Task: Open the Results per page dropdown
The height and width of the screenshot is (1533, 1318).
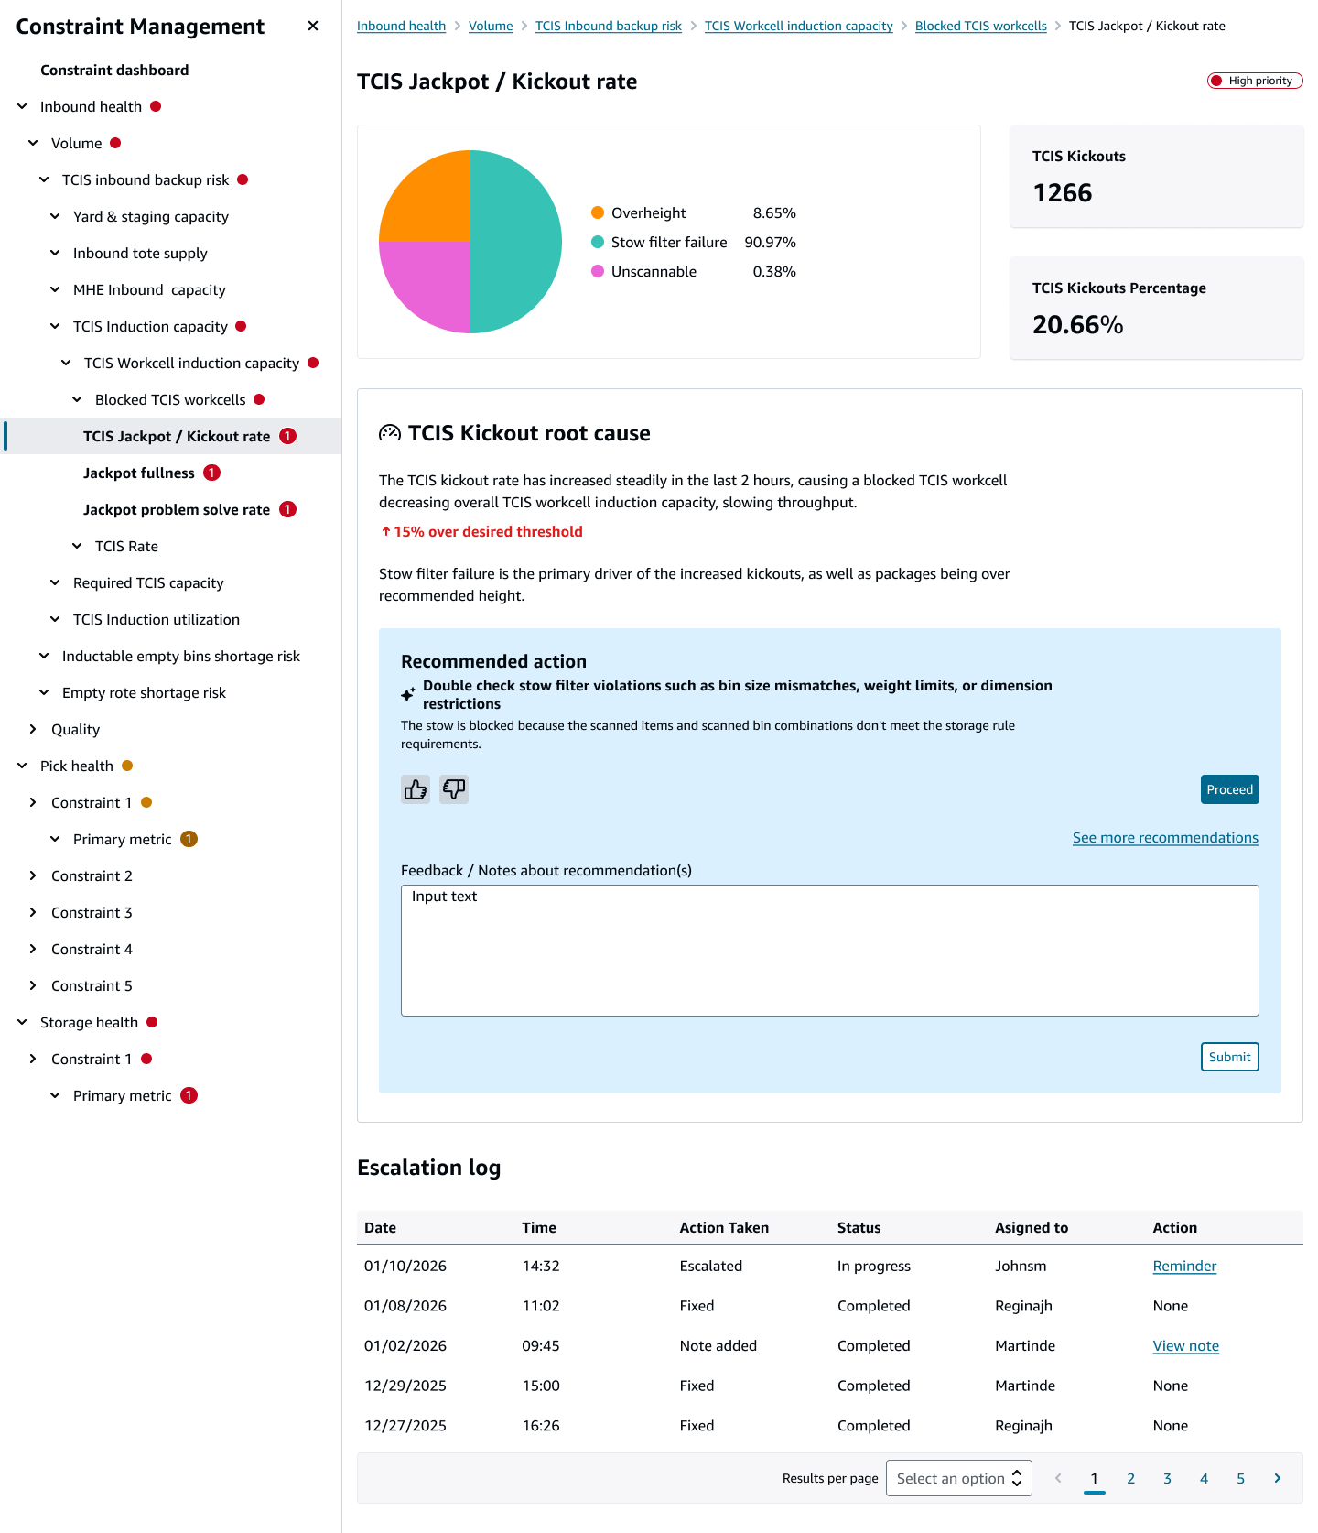Action: pos(959,1478)
